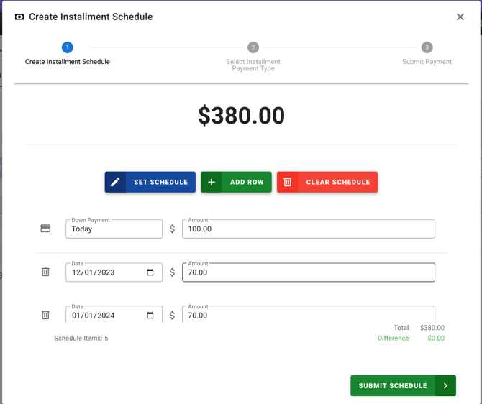Click the arrow on Submit Schedule button
The image size is (482, 404).
(446, 386)
